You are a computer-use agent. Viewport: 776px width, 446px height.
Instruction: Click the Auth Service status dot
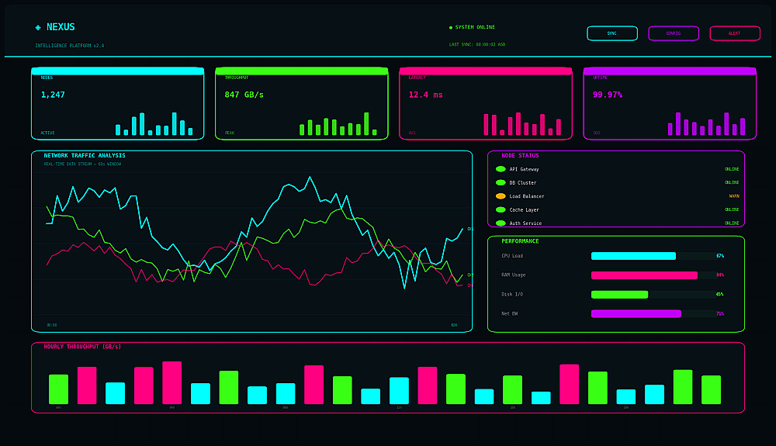click(501, 223)
